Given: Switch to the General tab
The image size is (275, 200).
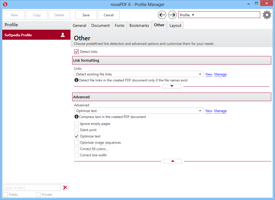Looking at the screenshot, I should click(79, 25).
